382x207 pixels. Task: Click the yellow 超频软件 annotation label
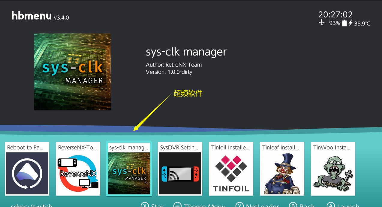point(188,93)
